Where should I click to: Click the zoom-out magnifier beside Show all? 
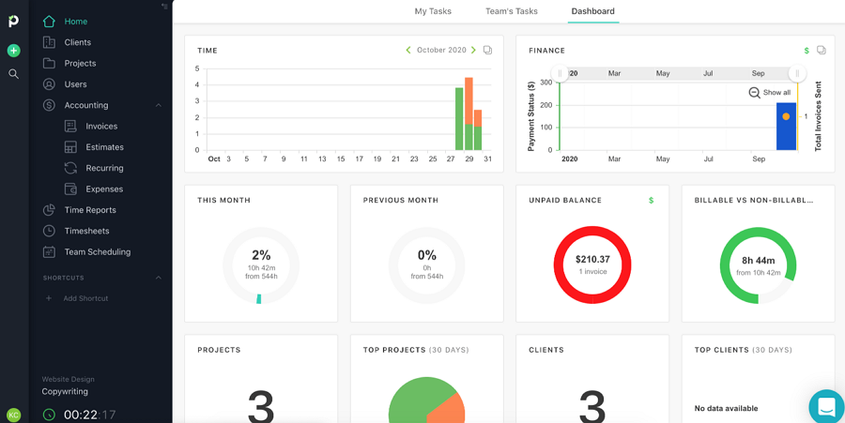pos(755,93)
